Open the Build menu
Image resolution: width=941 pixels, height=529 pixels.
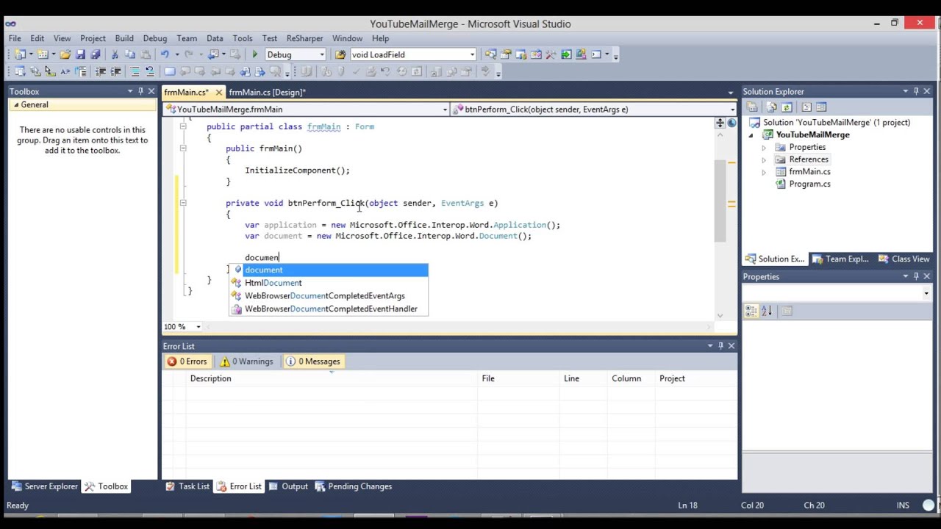(124, 38)
